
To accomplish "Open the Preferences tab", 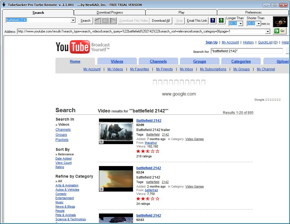I will [x=253, y=12].
